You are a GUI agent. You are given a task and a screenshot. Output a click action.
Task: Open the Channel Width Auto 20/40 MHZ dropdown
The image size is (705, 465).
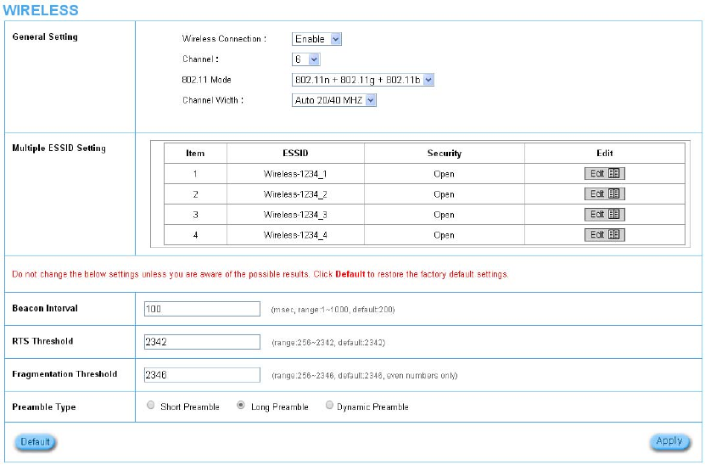[334, 100]
